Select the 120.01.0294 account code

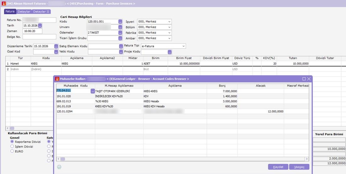(64, 112)
